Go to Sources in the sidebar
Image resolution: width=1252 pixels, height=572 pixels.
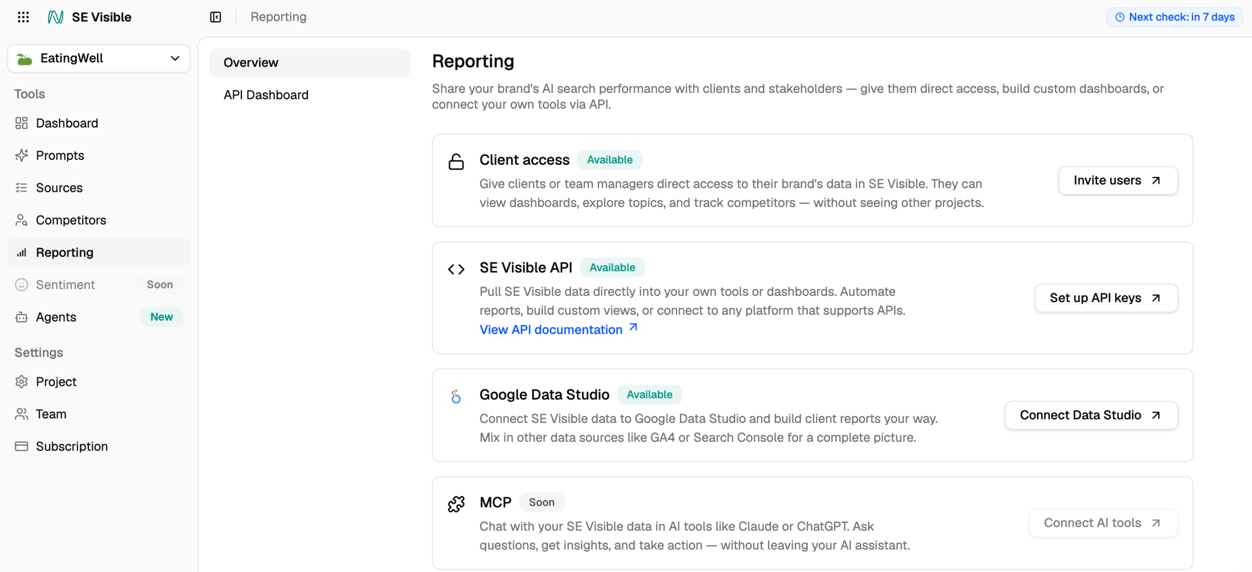[99, 188]
